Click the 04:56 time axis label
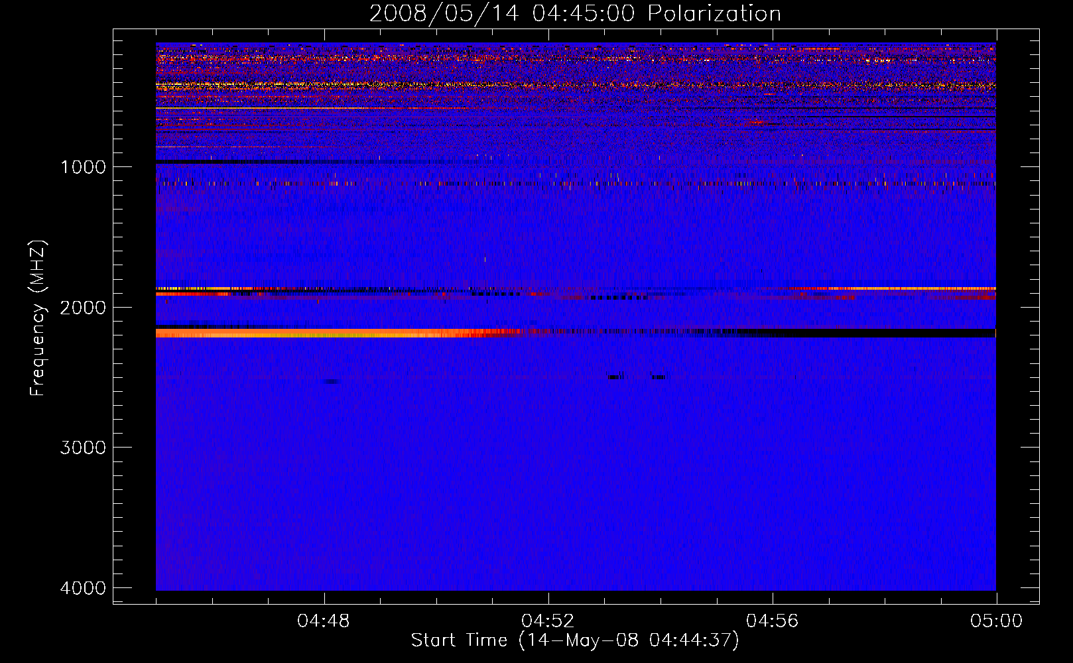Screen dimensions: 1073x663 pyautogui.click(x=773, y=621)
